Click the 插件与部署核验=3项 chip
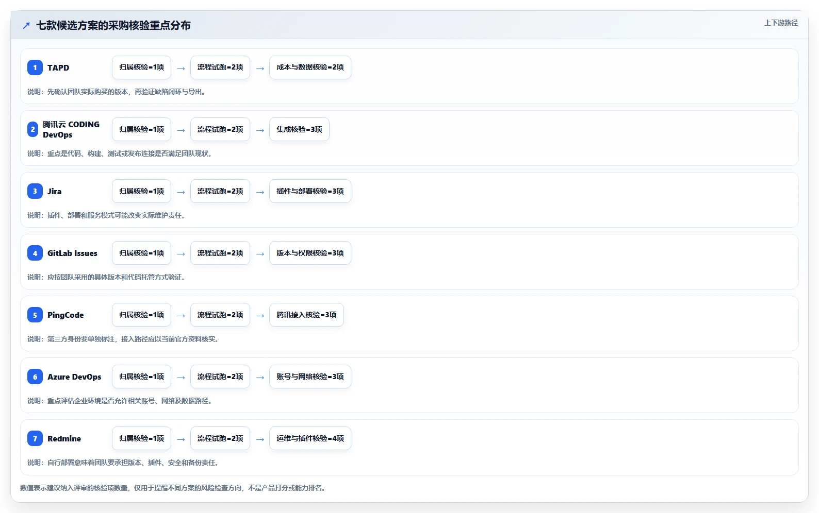The width and height of the screenshot is (819, 513). point(310,191)
